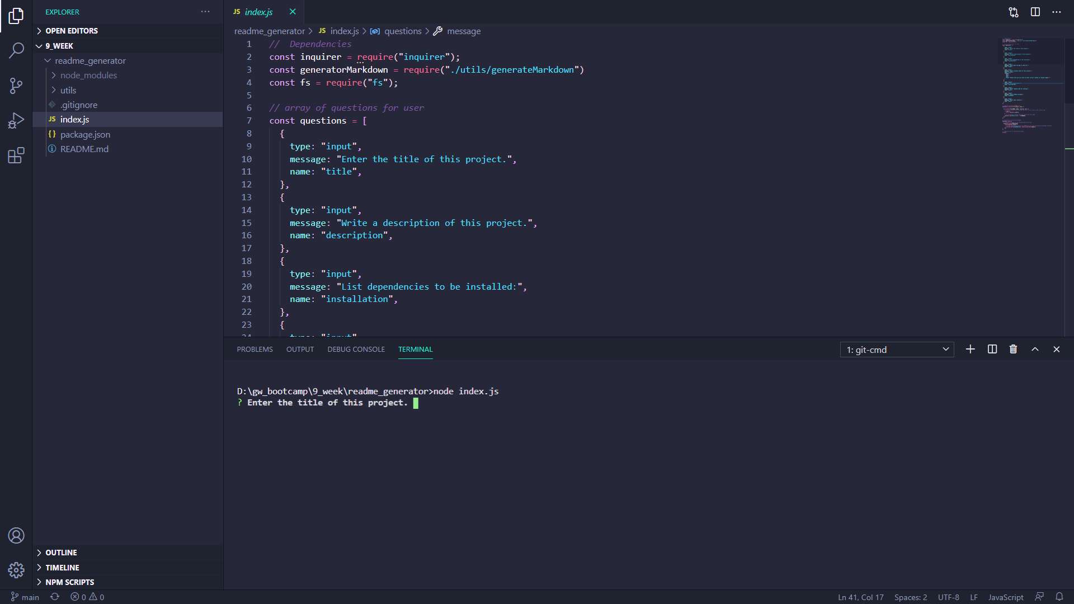This screenshot has height=604, width=1074.
Task: Open the Source Control view
Action: [16, 86]
